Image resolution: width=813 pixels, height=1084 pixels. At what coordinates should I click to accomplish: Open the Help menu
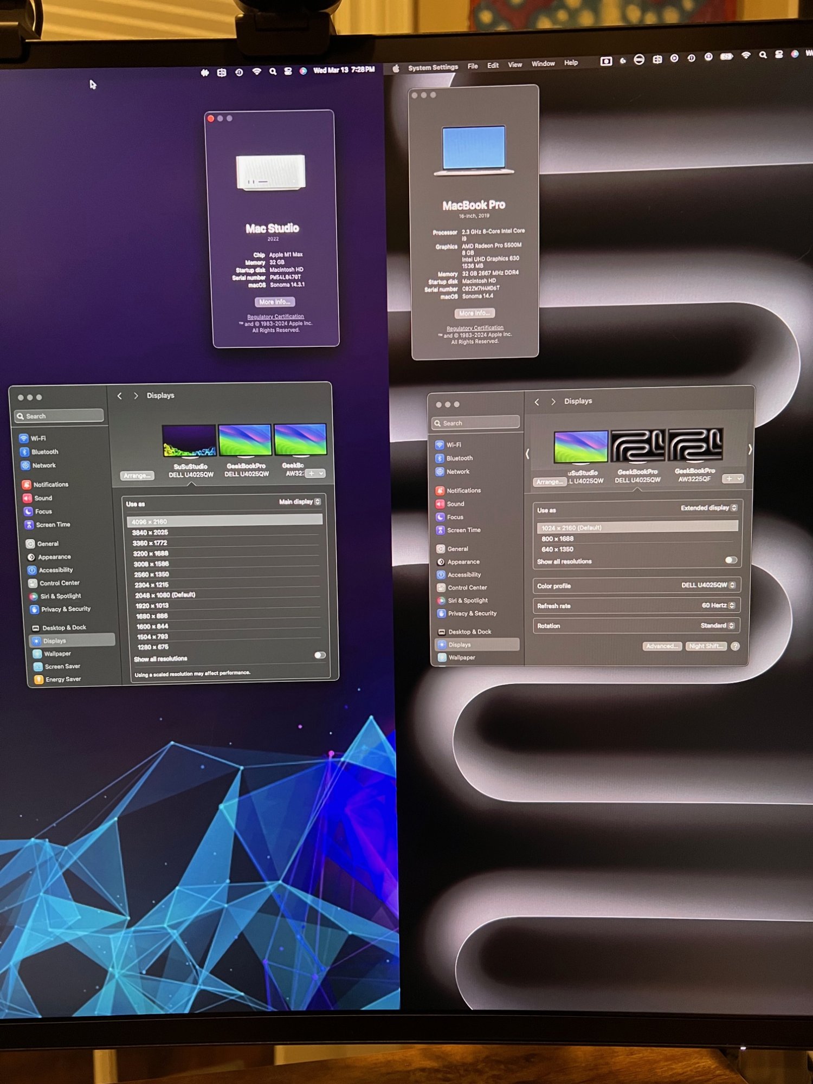point(571,63)
